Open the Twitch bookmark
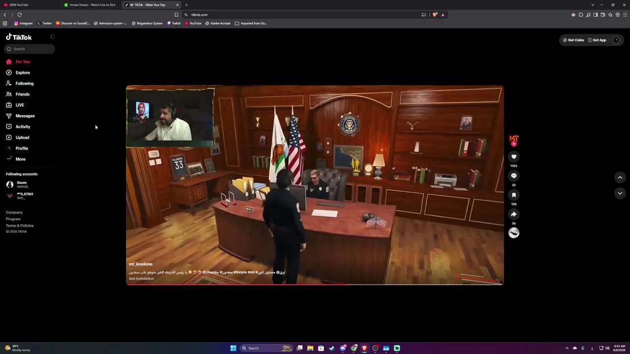 click(174, 23)
